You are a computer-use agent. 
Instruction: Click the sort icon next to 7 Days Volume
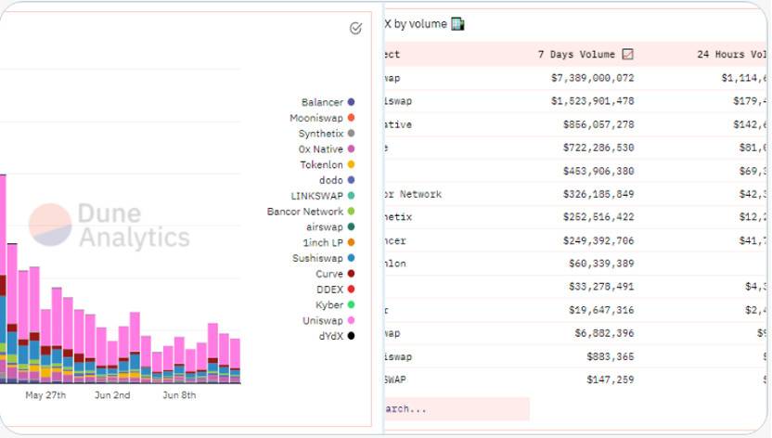tap(628, 55)
